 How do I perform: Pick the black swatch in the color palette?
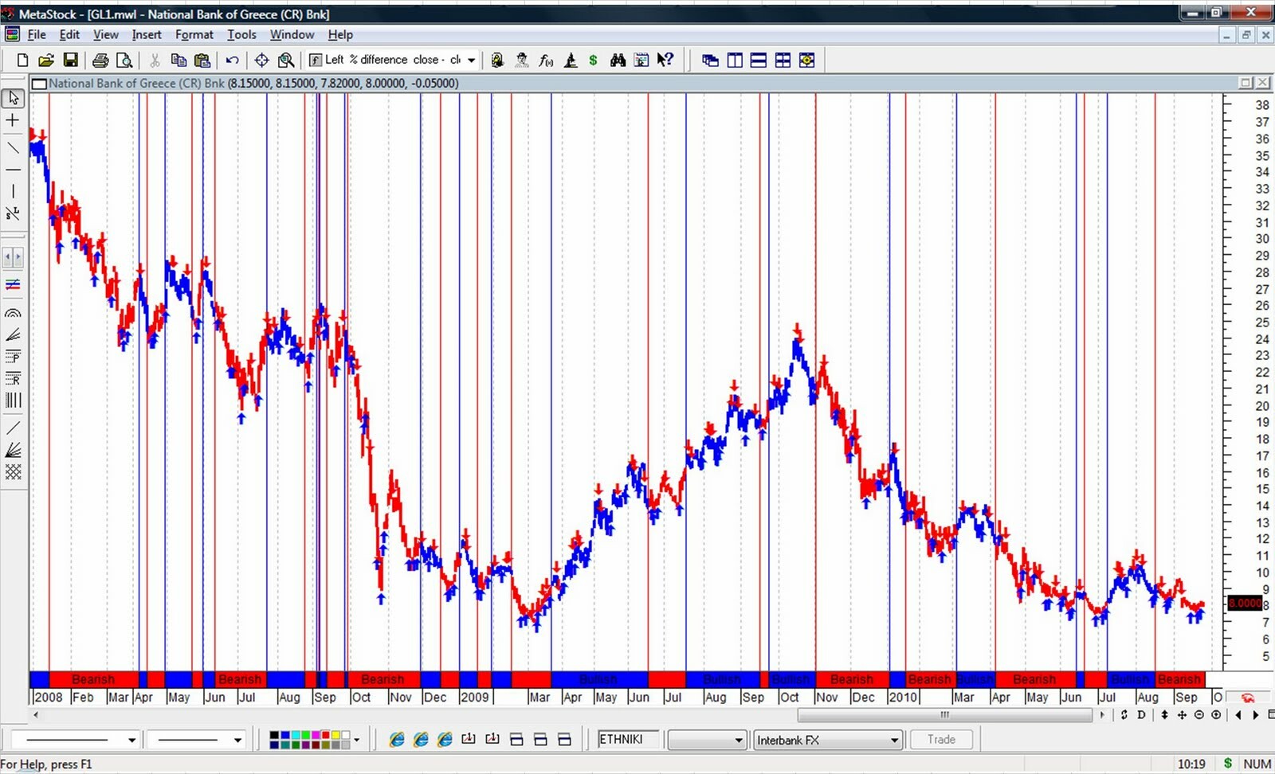point(274,735)
